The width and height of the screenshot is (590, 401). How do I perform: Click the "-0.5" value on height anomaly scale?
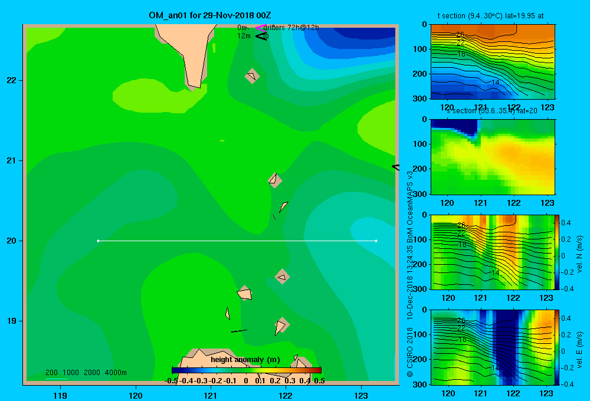pyautogui.click(x=171, y=381)
